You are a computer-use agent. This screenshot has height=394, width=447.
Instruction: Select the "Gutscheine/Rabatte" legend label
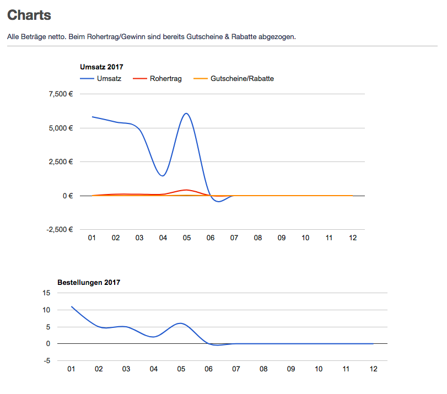242,79
